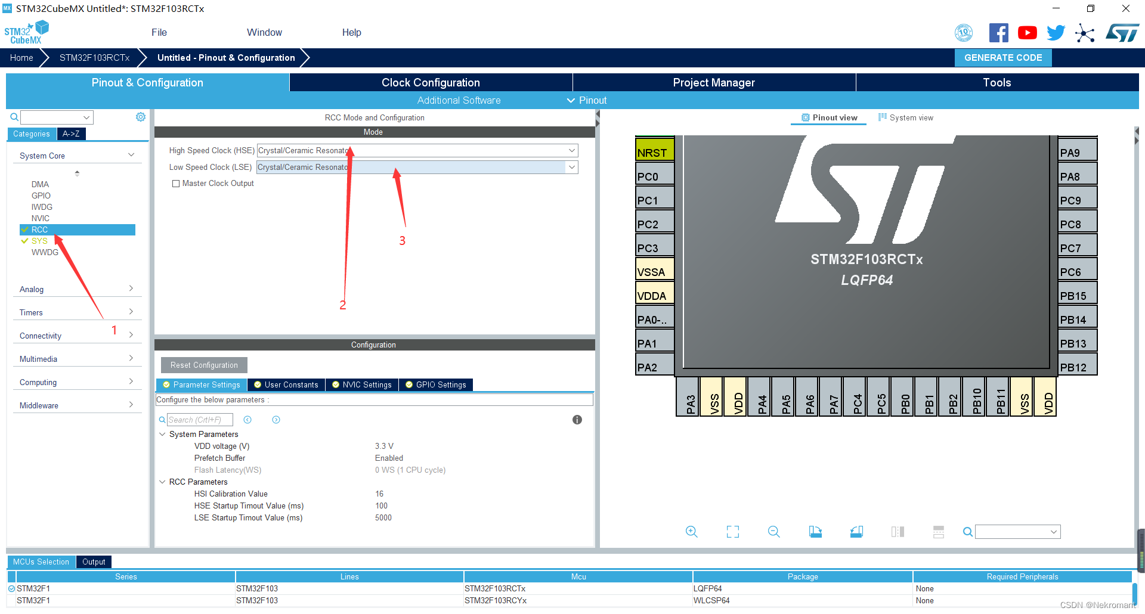Open the categories settings gear

[141, 117]
